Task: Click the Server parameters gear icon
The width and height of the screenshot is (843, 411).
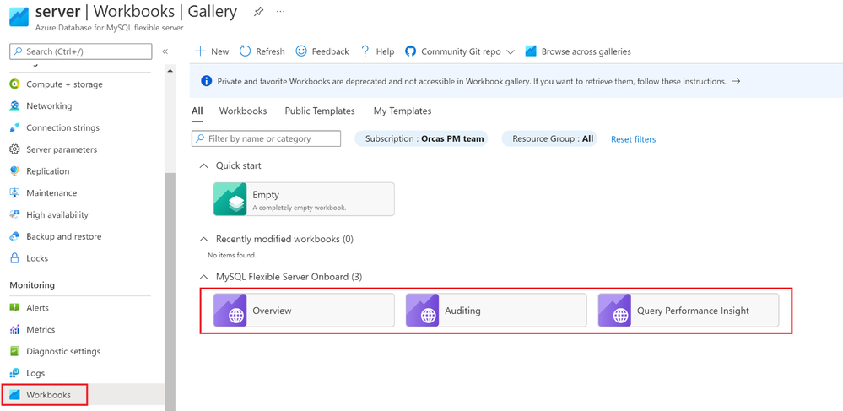Action: [x=15, y=149]
